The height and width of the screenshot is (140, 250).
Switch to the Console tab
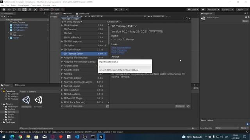tap(20, 85)
